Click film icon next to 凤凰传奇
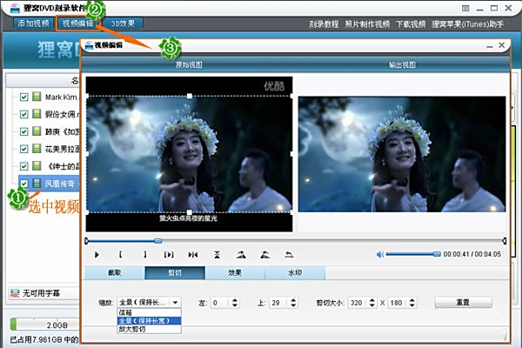The height and width of the screenshot is (348, 522). [x=37, y=184]
